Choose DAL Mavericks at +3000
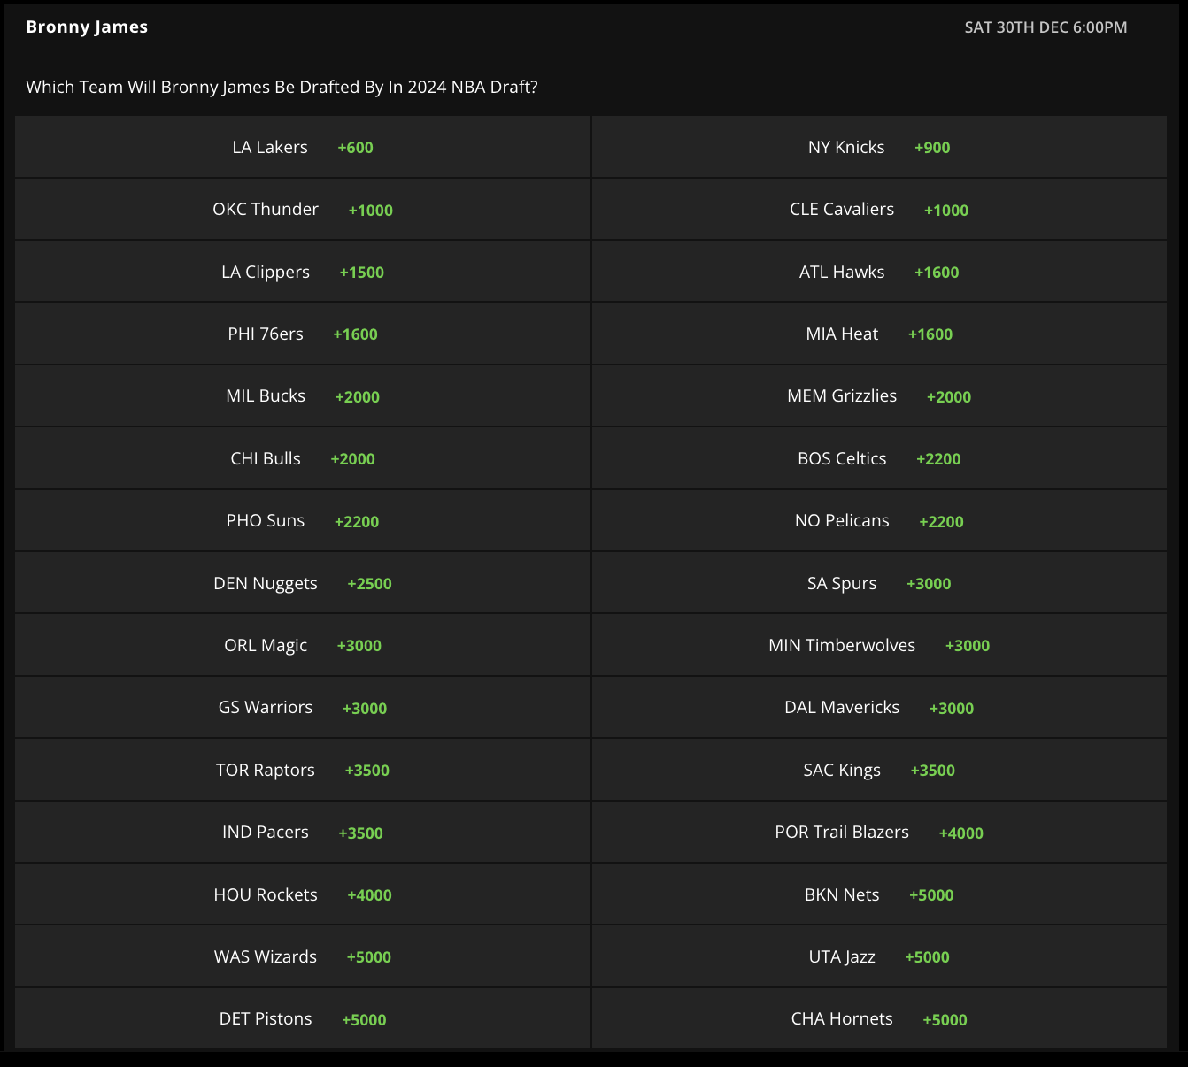This screenshot has width=1188, height=1067. click(x=879, y=708)
